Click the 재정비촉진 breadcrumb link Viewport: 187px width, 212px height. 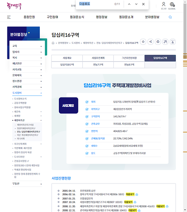[x=88, y=43]
